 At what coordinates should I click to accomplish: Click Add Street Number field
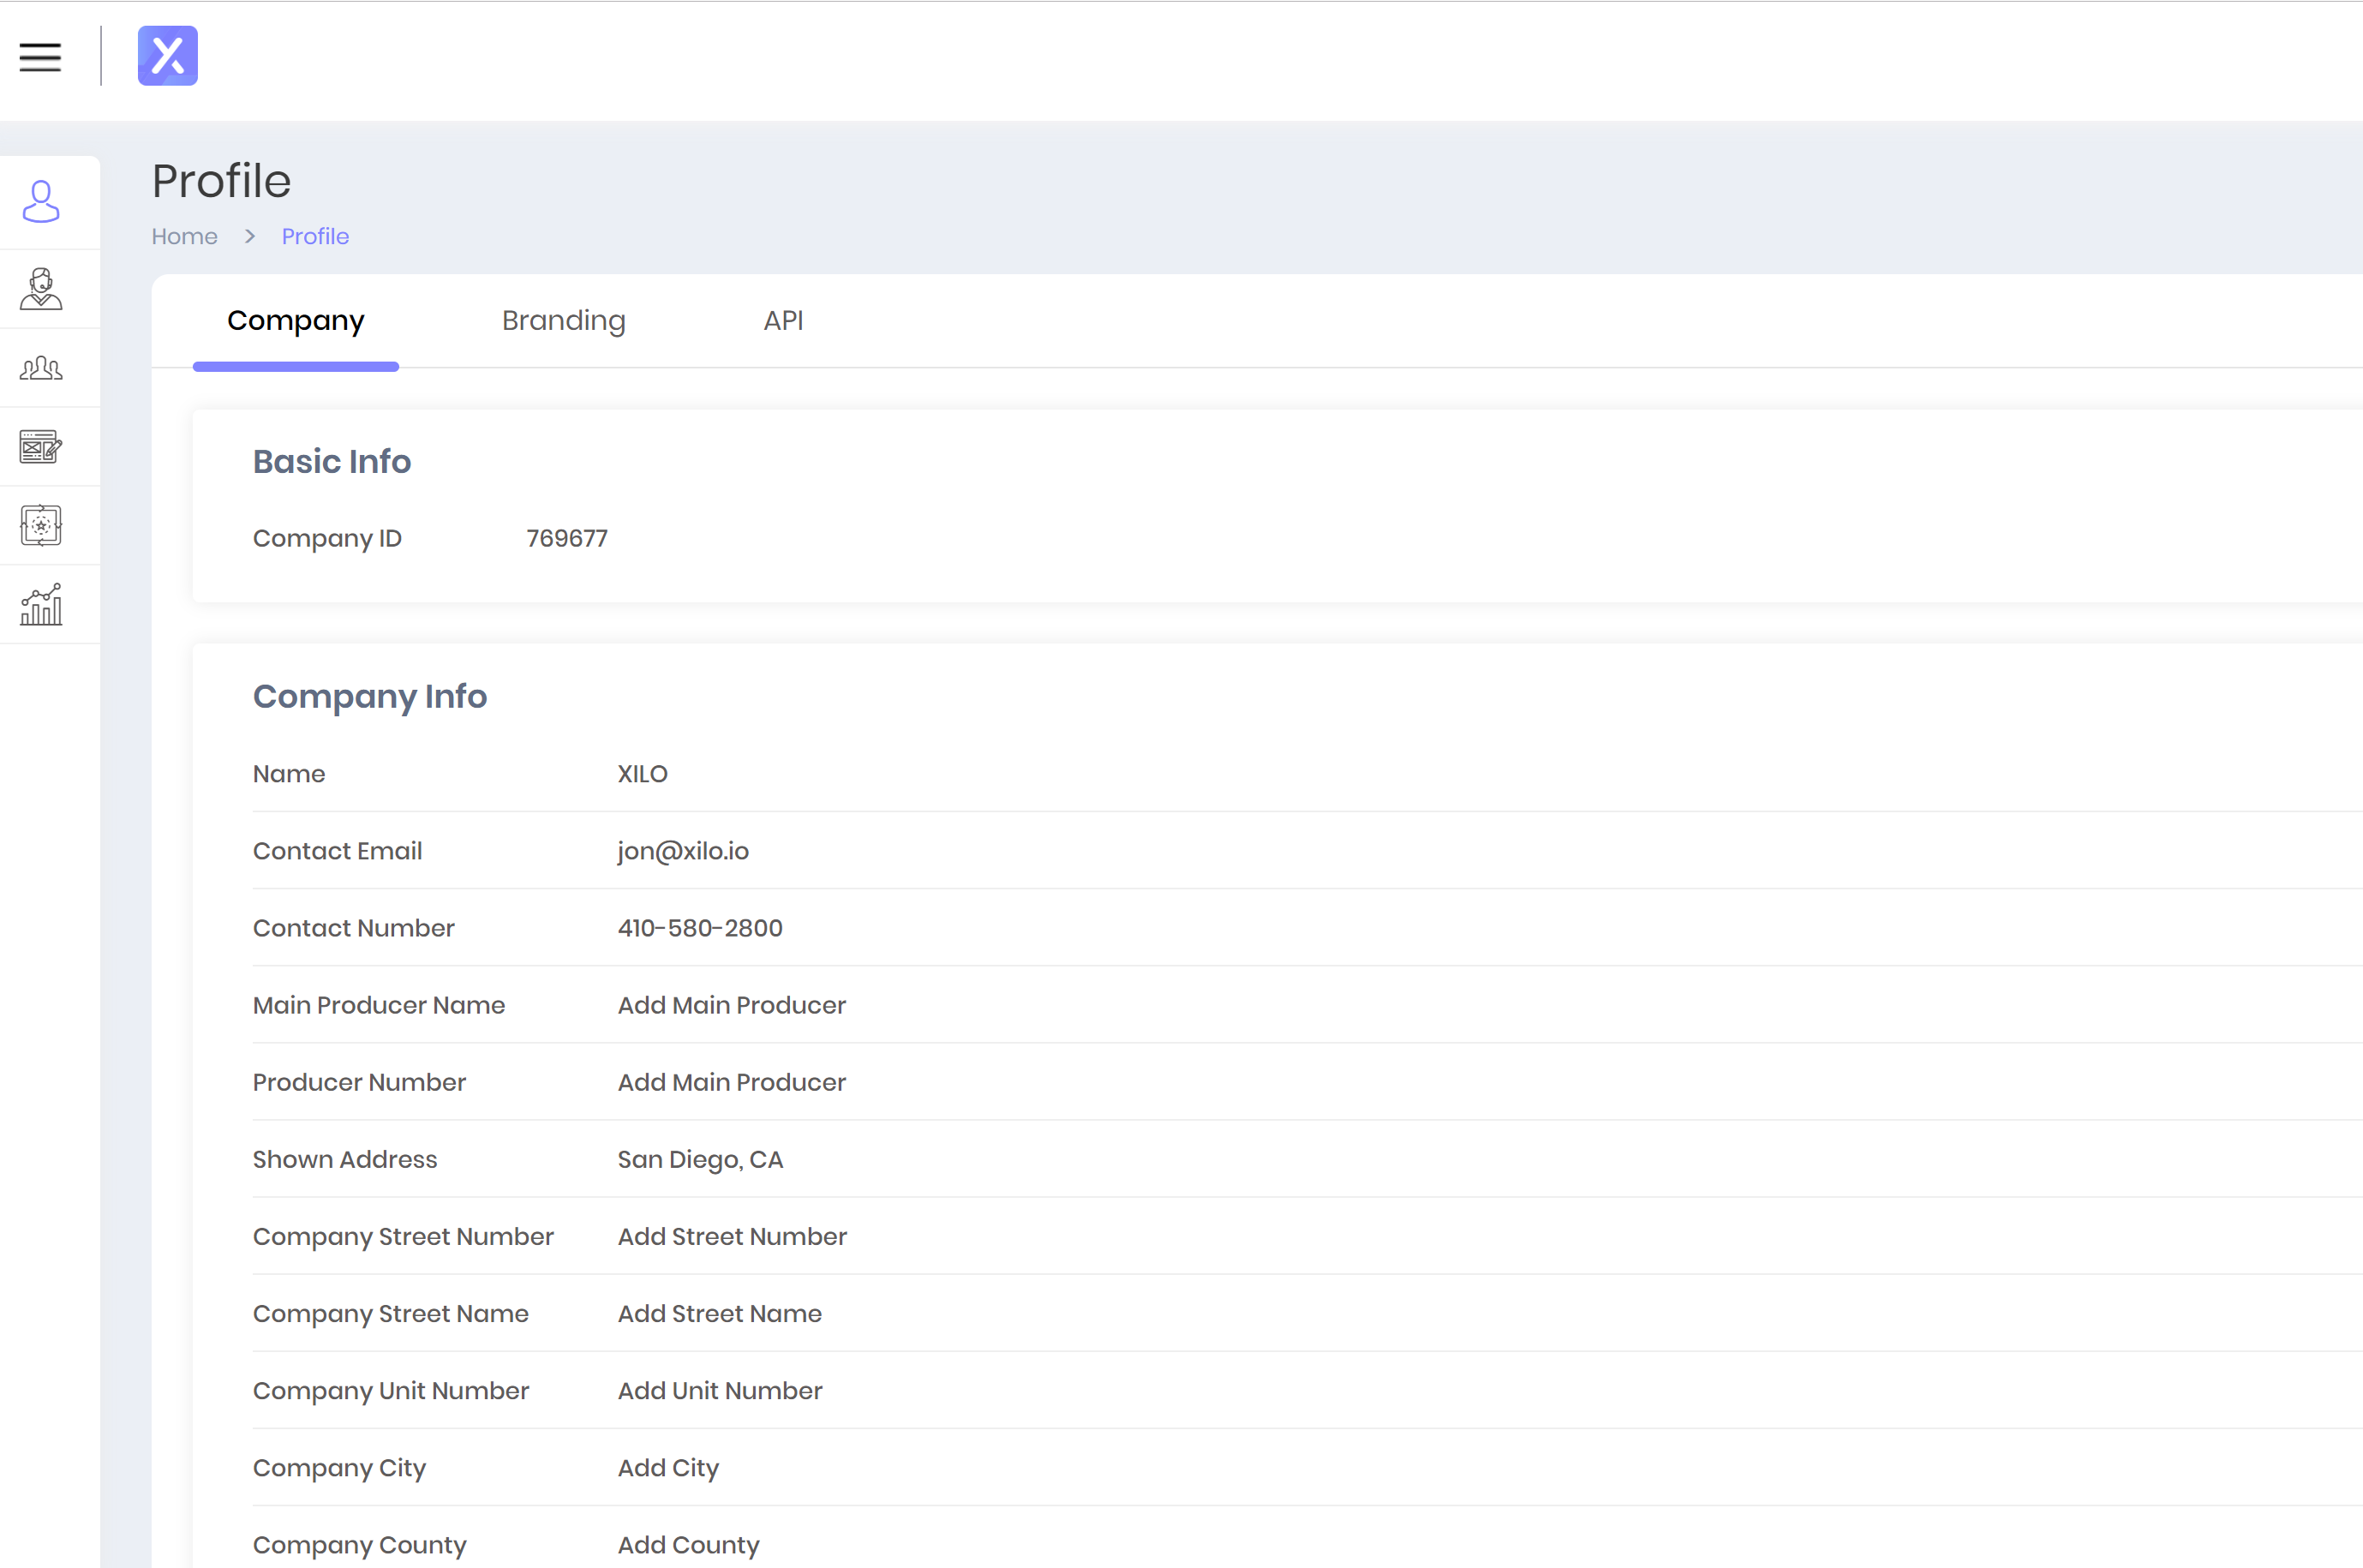(731, 1236)
